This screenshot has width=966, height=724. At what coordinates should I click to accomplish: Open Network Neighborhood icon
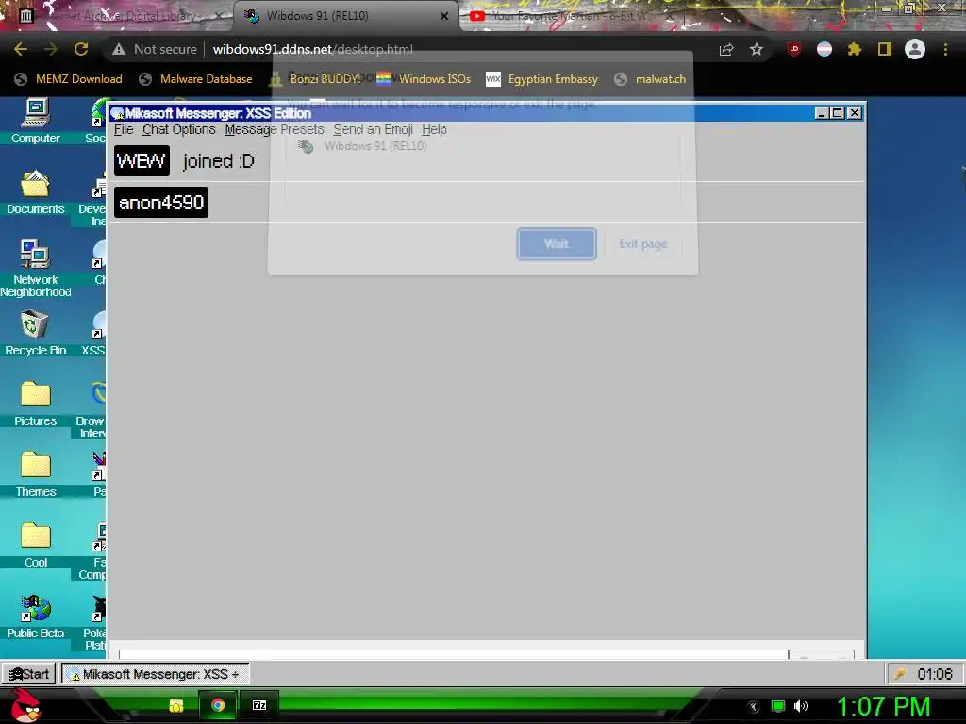coord(36,268)
